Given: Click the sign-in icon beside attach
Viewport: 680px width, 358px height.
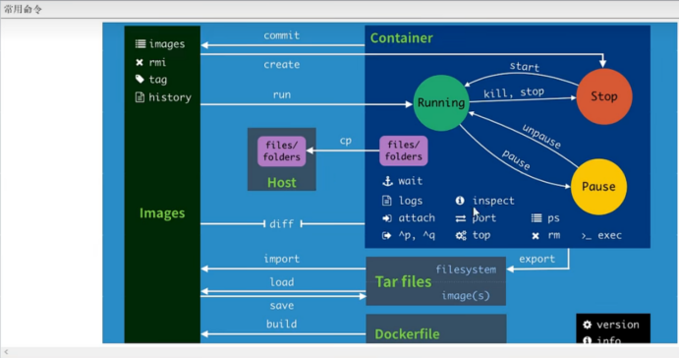Looking at the screenshot, I should tap(387, 218).
